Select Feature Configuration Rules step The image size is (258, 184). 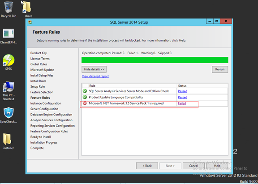[x=49, y=131]
